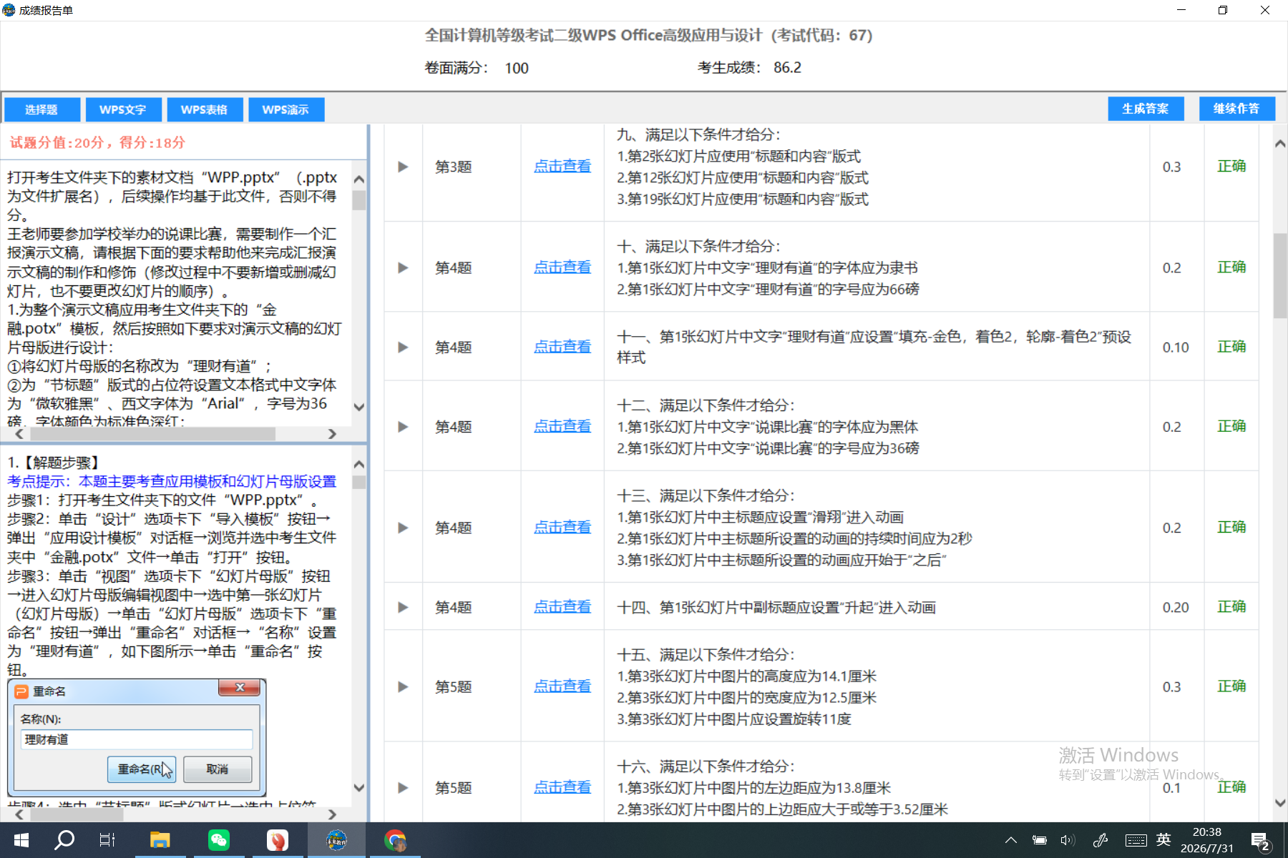Image resolution: width=1288 pixels, height=858 pixels.
Task: Open File Explorer from the taskbar
Action: [160, 840]
